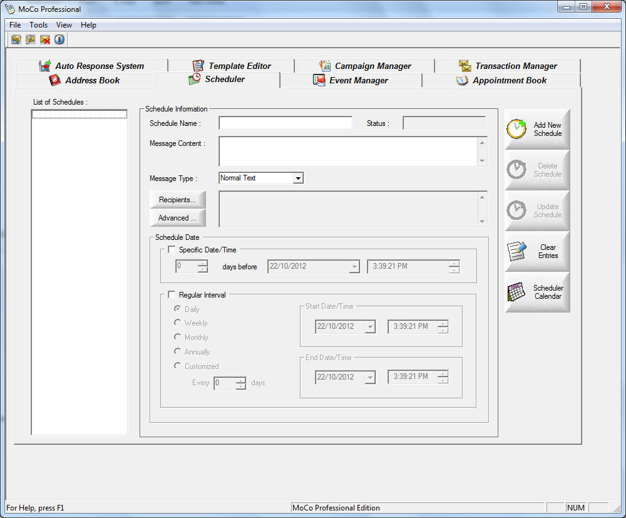Image resolution: width=626 pixels, height=518 pixels.
Task: Click the Message Content text area
Action: tap(348, 152)
